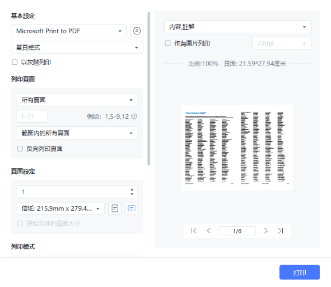Toggle 作為圖片列印 print as image checkbox

coord(168,43)
